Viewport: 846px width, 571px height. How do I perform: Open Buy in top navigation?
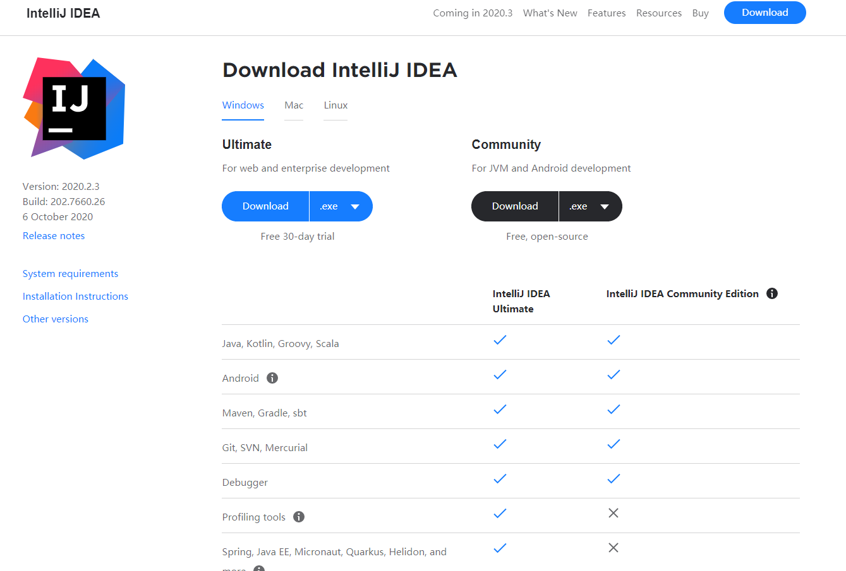point(700,13)
